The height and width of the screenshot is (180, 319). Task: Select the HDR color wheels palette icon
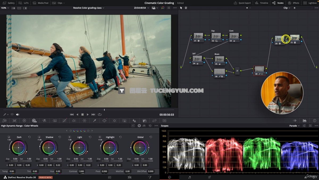(34, 120)
